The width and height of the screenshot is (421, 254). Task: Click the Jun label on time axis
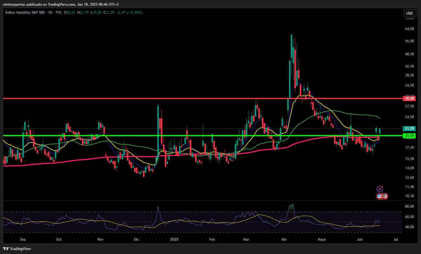coord(360,240)
